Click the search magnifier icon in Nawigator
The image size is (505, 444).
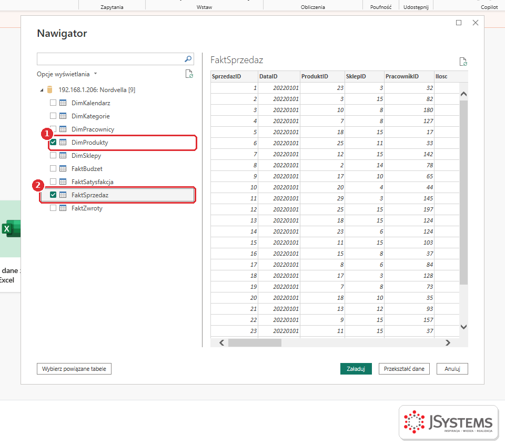click(x=188, y=59)
